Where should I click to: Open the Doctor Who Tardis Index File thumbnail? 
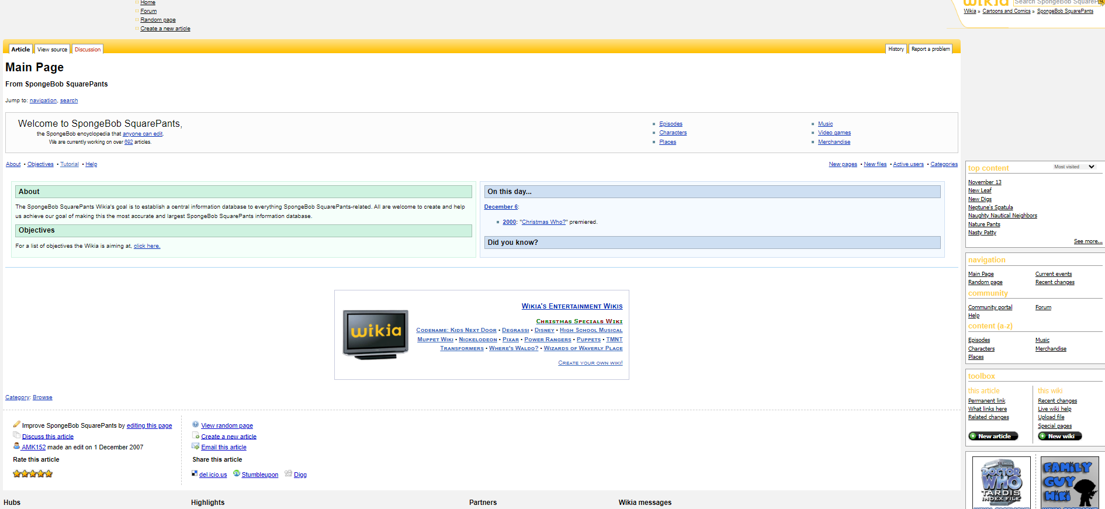[1002, 483]
